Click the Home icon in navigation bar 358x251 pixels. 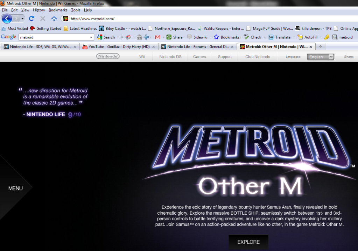click(54, 19)
